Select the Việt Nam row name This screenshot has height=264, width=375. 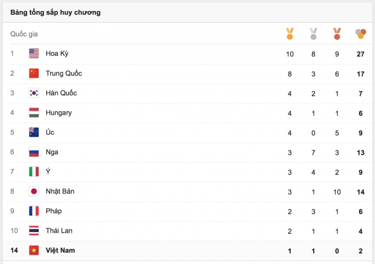[x=61, y=250]
